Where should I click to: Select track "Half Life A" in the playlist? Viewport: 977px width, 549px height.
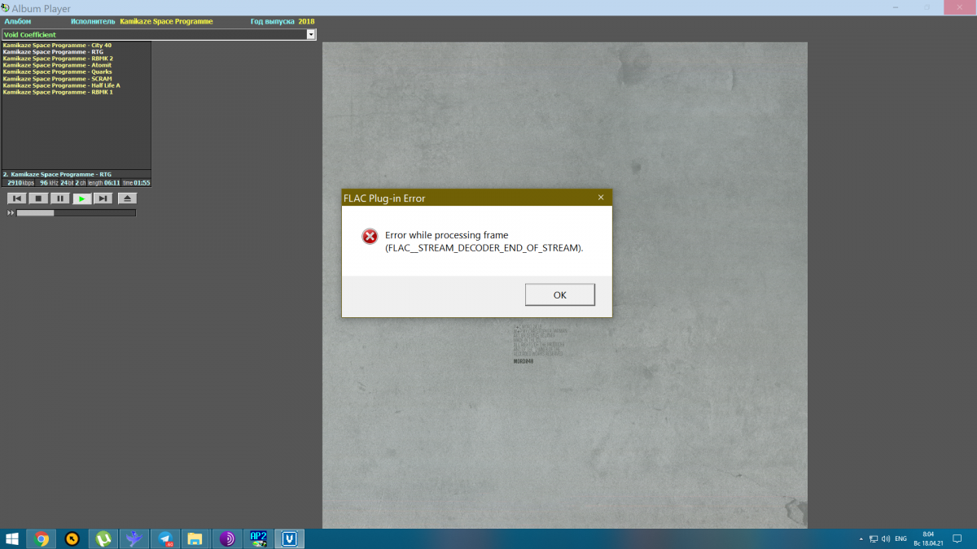pos(61,85)
